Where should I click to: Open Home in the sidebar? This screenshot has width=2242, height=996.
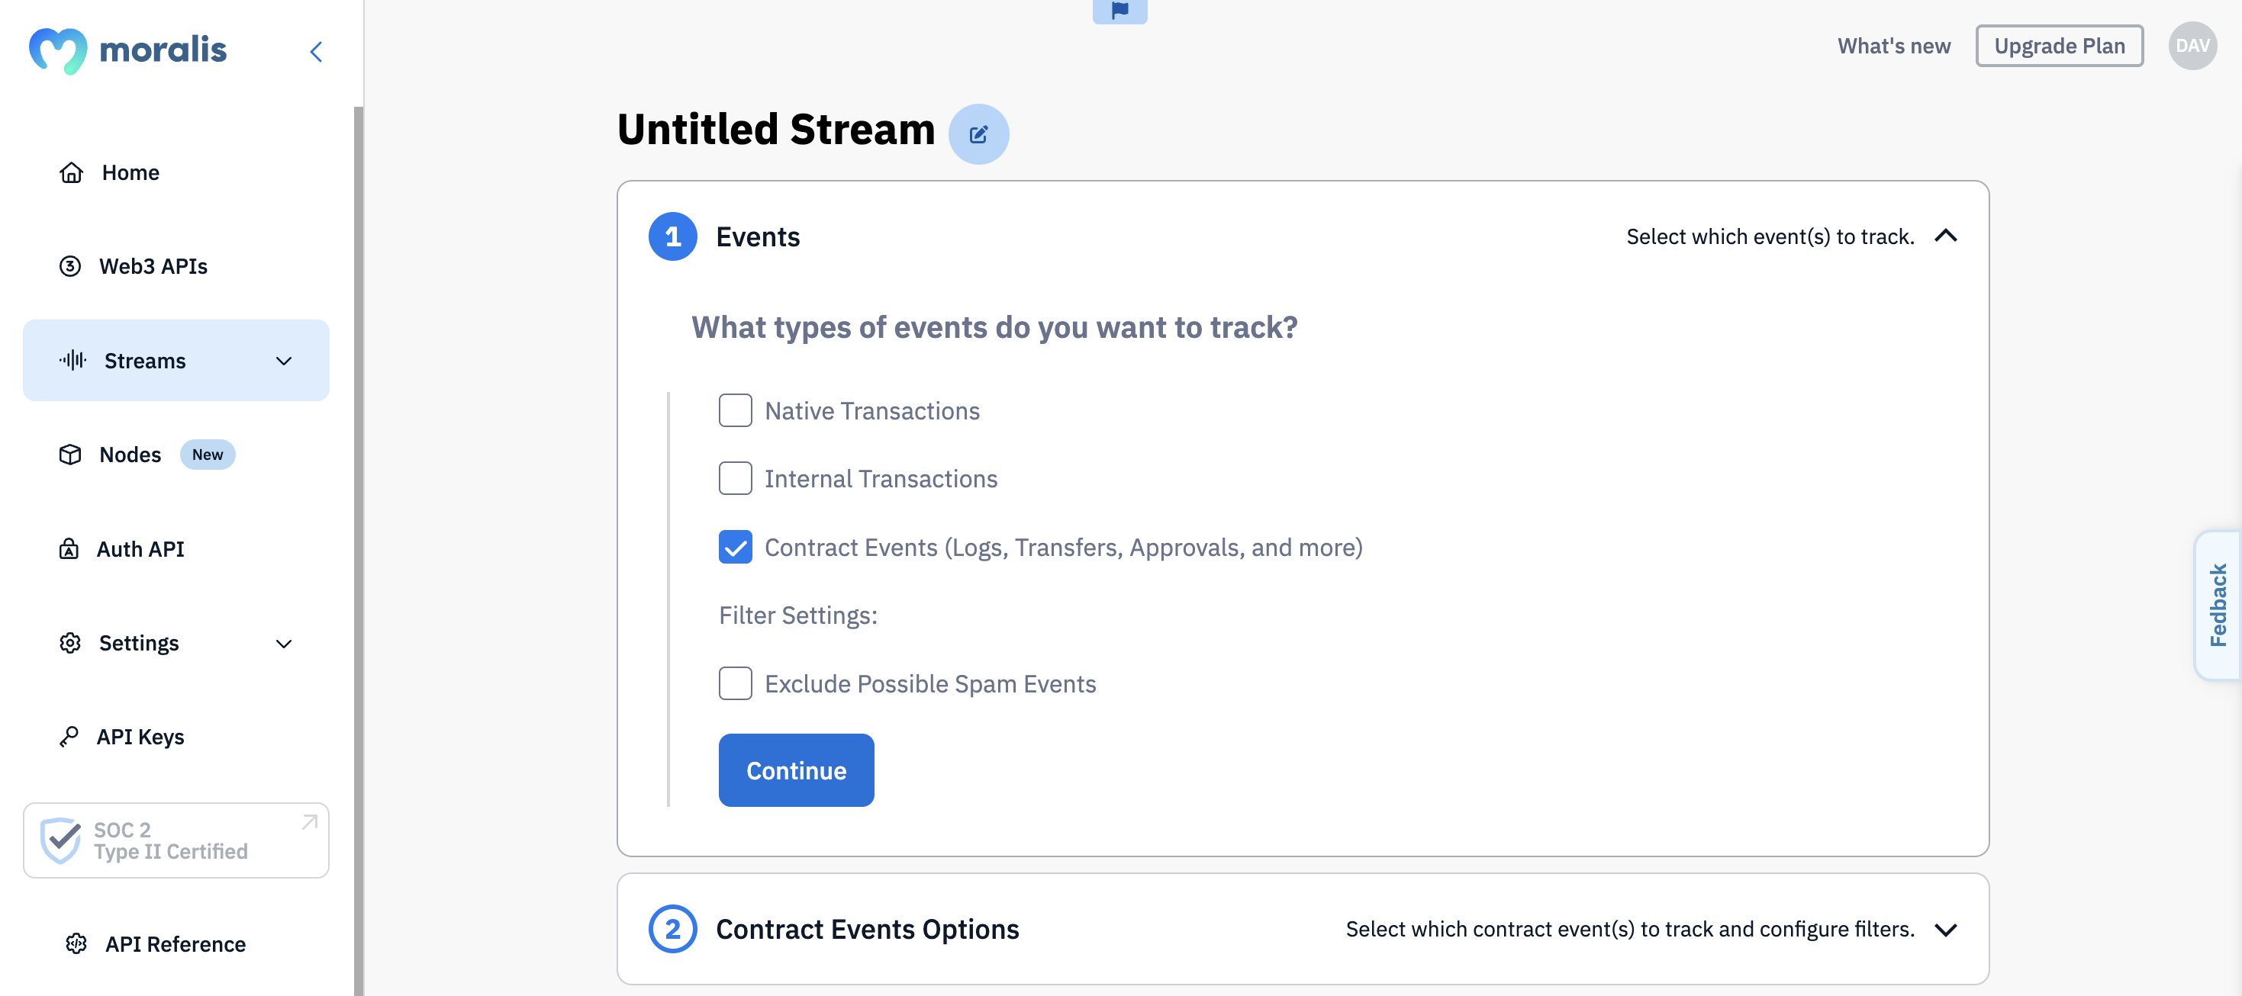point(176,172)
